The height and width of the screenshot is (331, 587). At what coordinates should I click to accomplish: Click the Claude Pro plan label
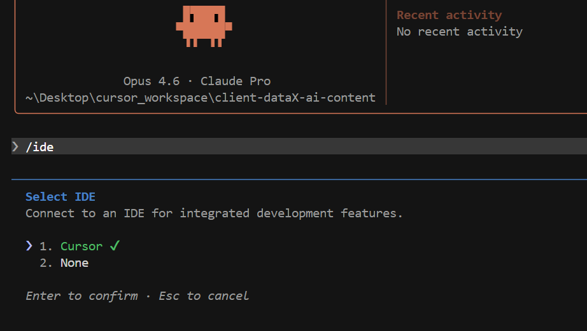click(x=236, y=81)
